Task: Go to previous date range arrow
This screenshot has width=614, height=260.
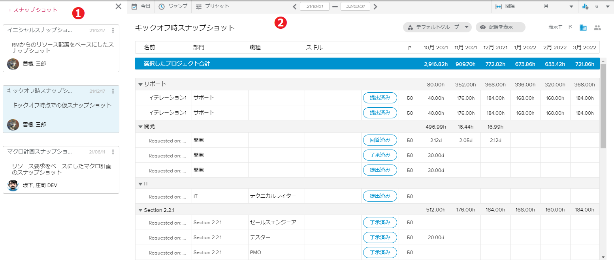Action: (x=295, y=7)
